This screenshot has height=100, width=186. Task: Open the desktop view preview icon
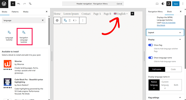click(157, 4)
